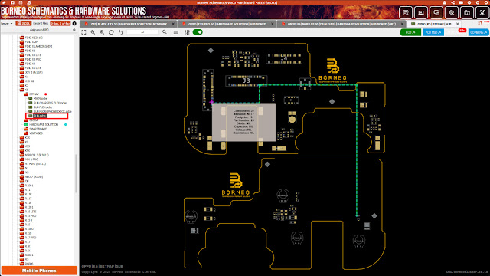Switch to OPPO F19 Pro 5G Sub Board tab
The image size is (490, 276).
[227, 24]
